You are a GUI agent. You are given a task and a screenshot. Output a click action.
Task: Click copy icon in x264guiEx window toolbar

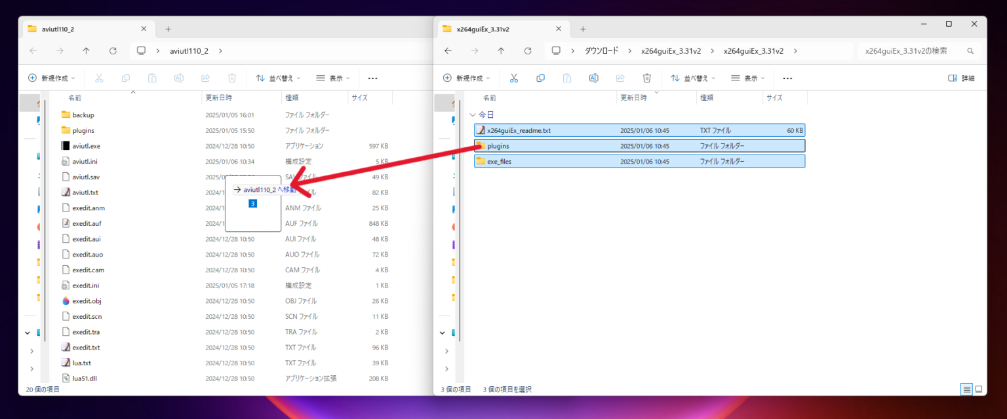(540, 78)
